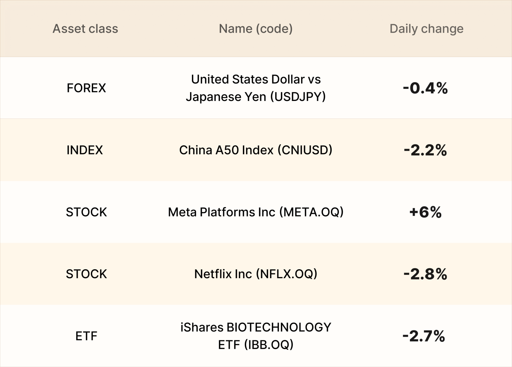Select the STOCK cell in Meta row
512x367 pixels.
(x=86, y=212)
